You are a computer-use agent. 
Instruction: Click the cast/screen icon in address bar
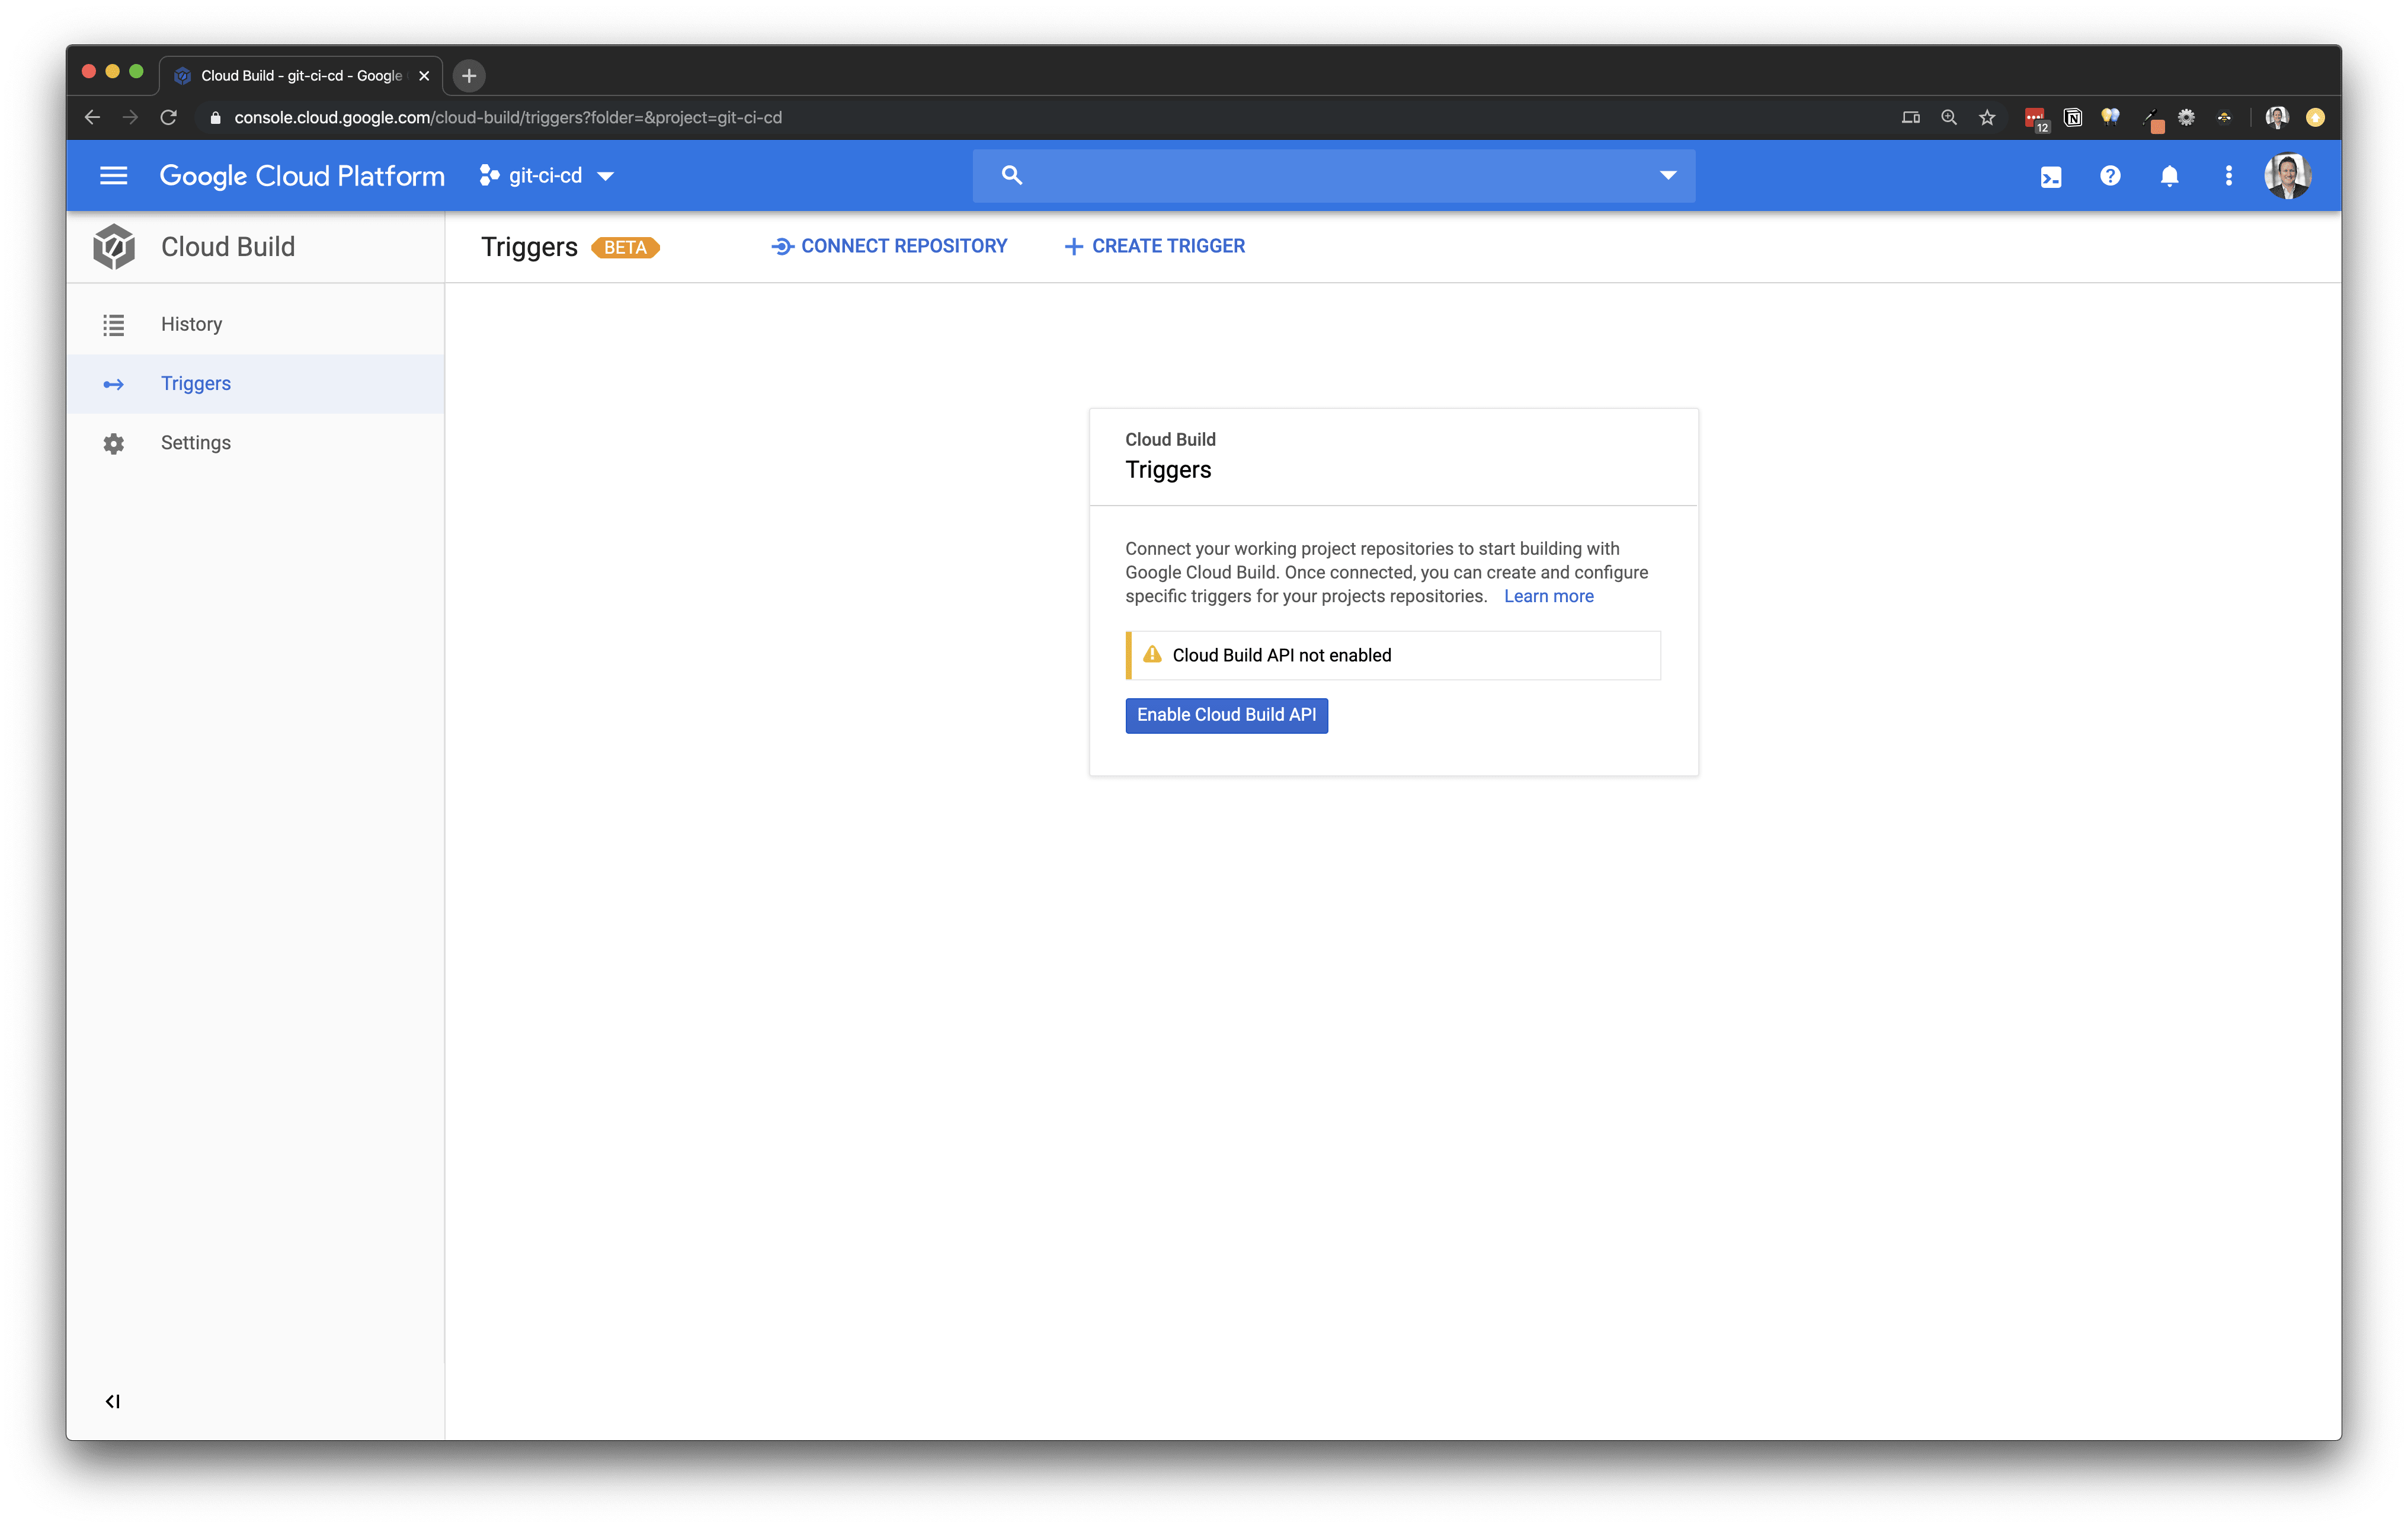click(x=1910, y=118)
